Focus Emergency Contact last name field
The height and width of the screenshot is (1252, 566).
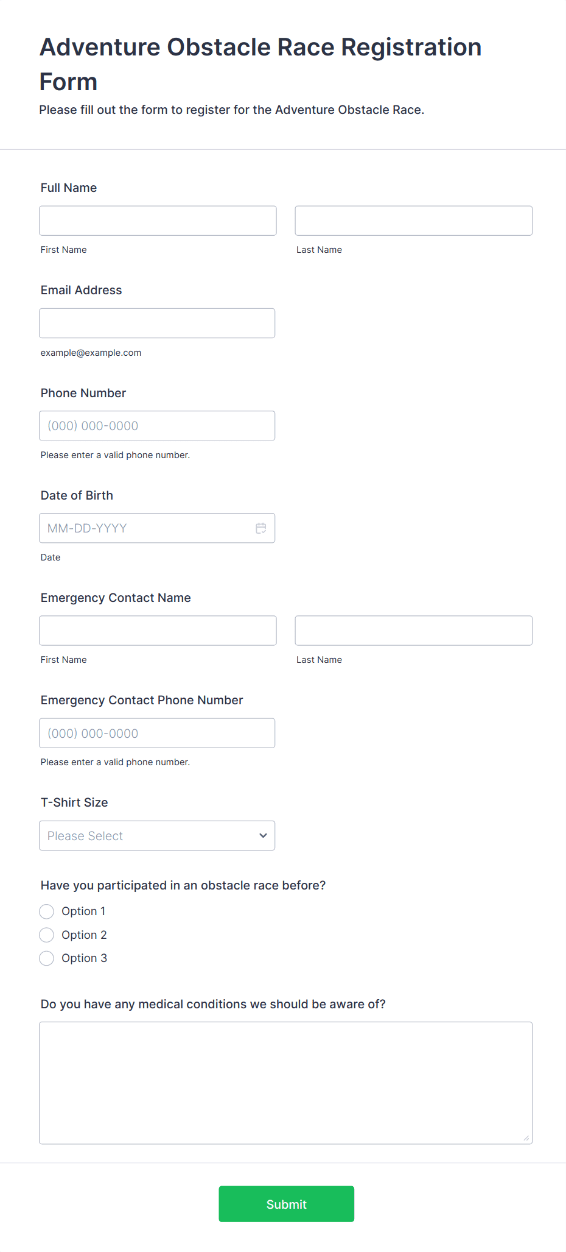pos(413,631)
